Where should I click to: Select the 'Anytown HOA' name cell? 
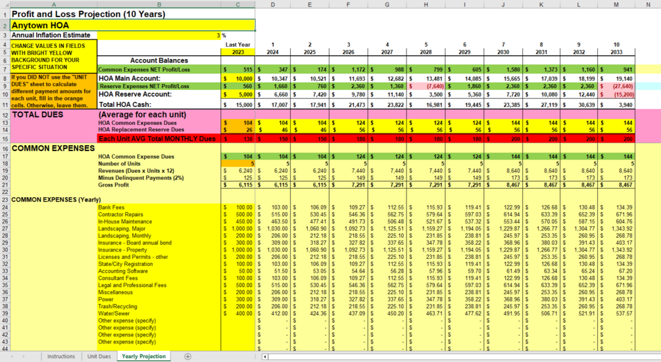click(x=133, y=25)
